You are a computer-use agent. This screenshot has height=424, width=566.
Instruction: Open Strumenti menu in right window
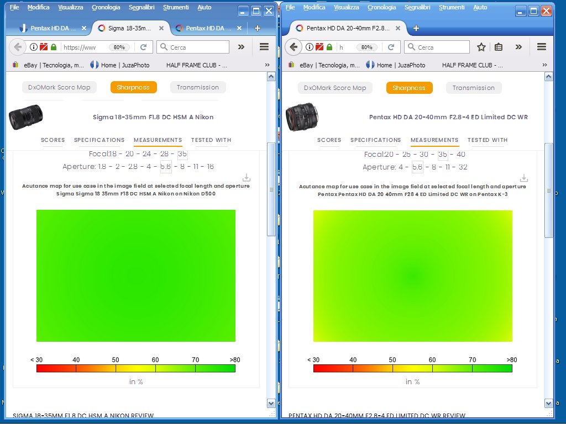pyautogui.click(x=452, y=7)
